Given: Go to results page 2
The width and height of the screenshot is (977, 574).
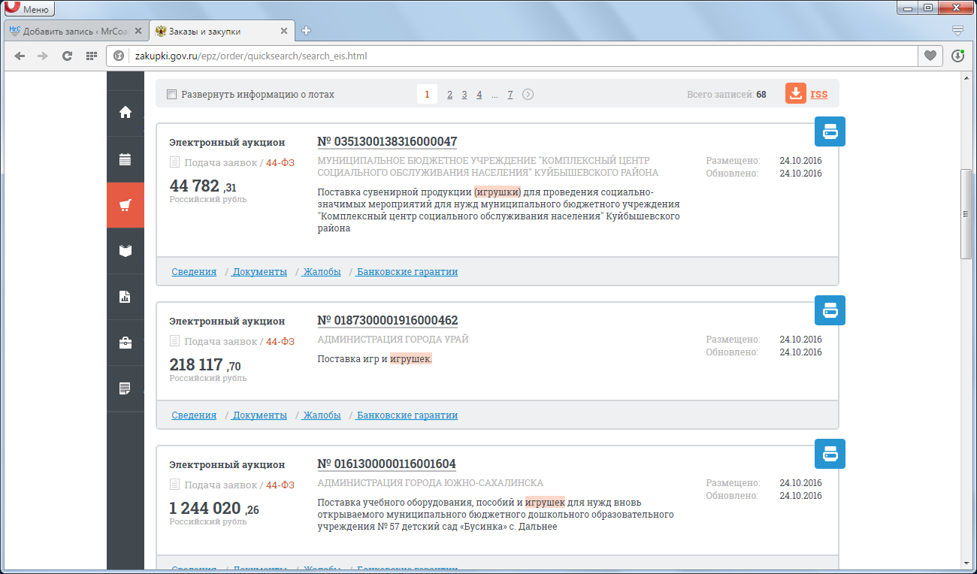Looking at the screenshot, I should click(x=449, y=95).
